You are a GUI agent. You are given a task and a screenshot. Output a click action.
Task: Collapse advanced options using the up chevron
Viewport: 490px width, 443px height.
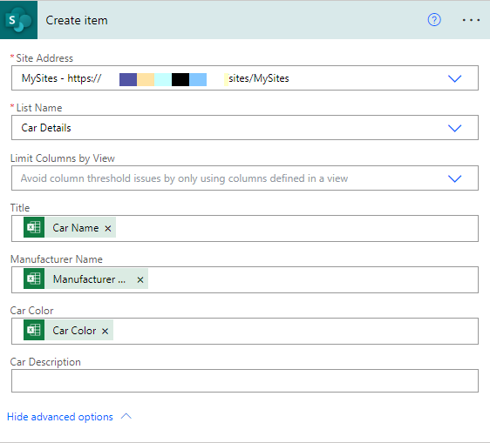click(x=126, y=416)
